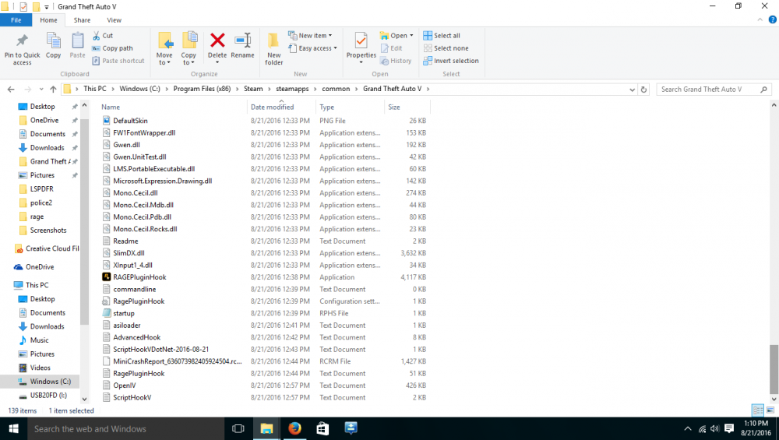Refresh the current folder view
The image size is (779, 440).
click(644, 90)
